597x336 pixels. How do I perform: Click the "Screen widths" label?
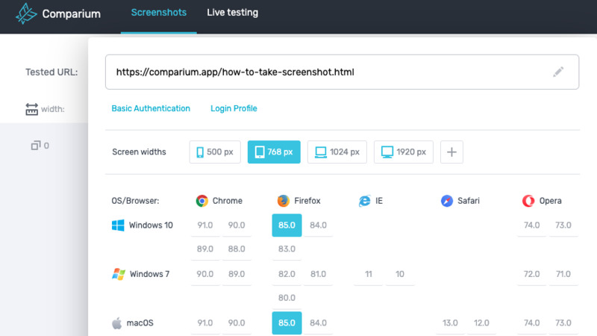click(x=139, y=152)
